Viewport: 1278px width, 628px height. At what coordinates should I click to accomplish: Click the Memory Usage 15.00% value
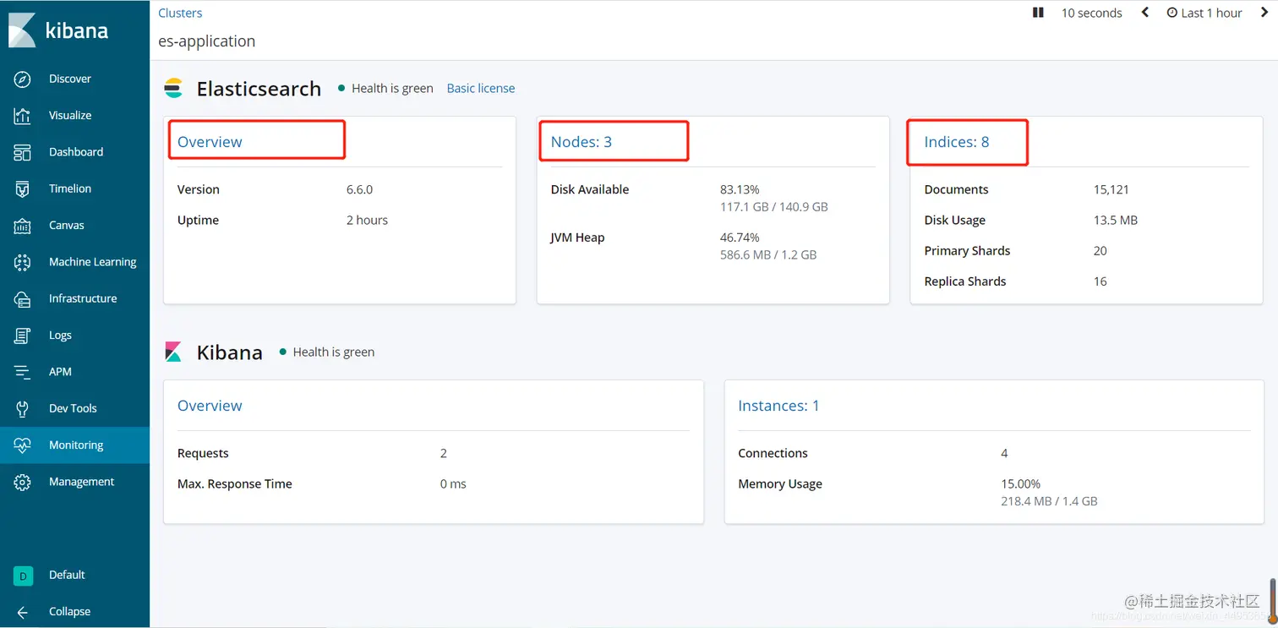pos(1021,484)
